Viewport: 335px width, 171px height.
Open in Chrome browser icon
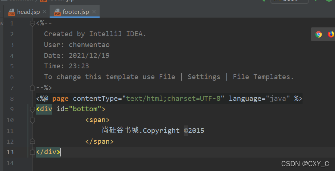318,34
